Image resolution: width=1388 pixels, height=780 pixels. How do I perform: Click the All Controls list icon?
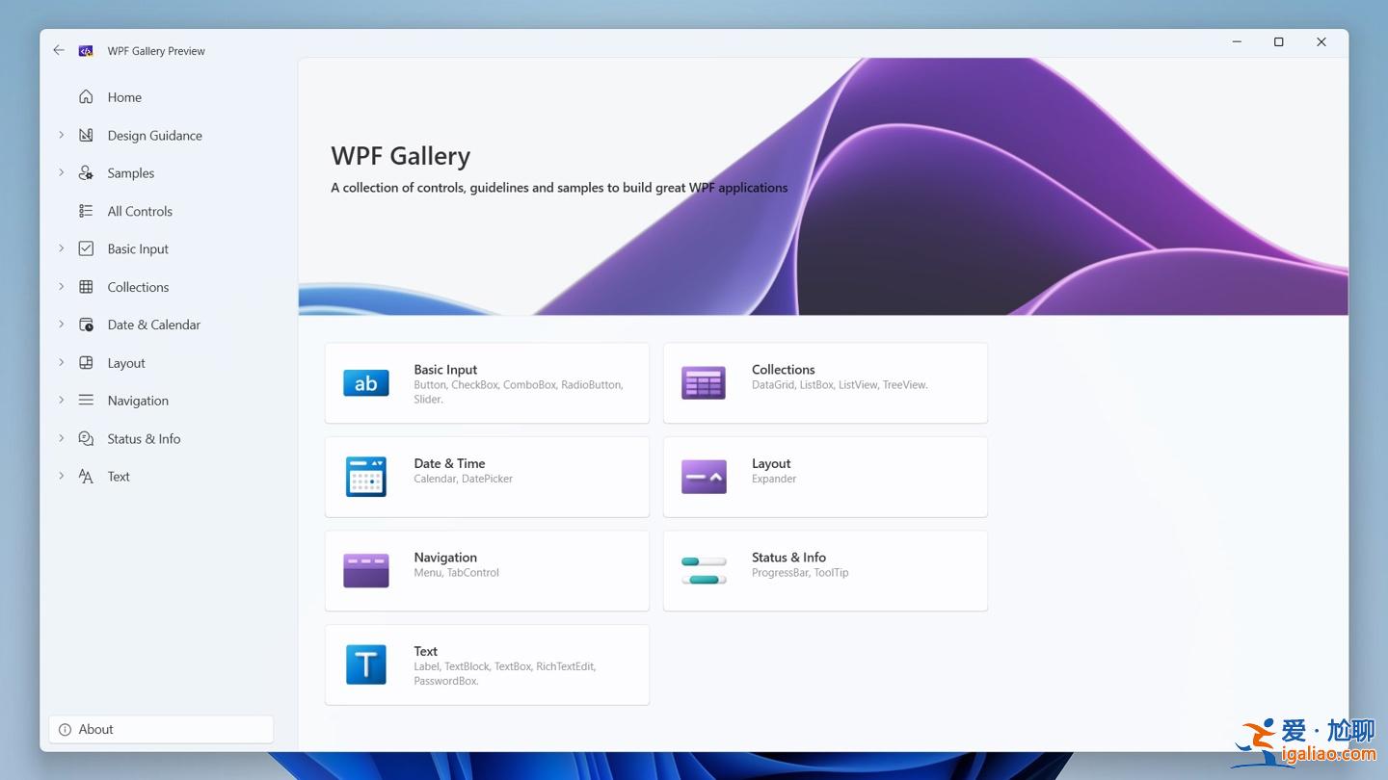coord(86,211)
